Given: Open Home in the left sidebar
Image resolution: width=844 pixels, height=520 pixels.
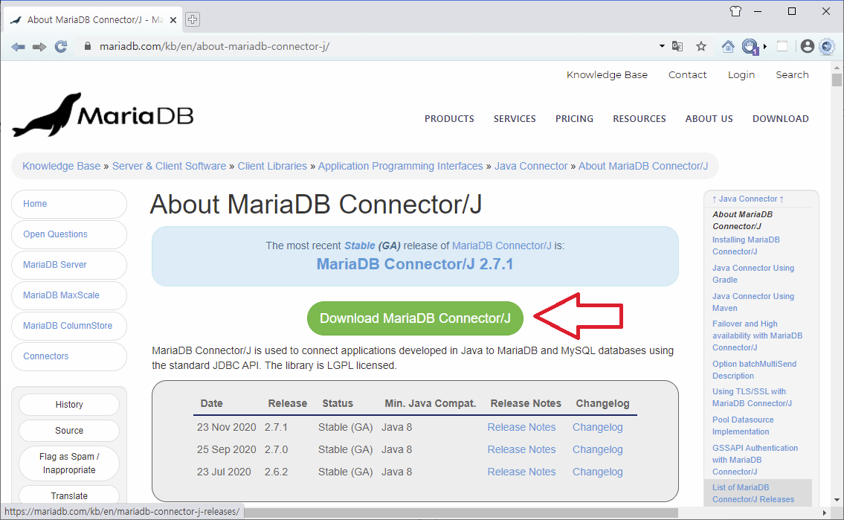Looking at the screenshot, I should point(69,204).
